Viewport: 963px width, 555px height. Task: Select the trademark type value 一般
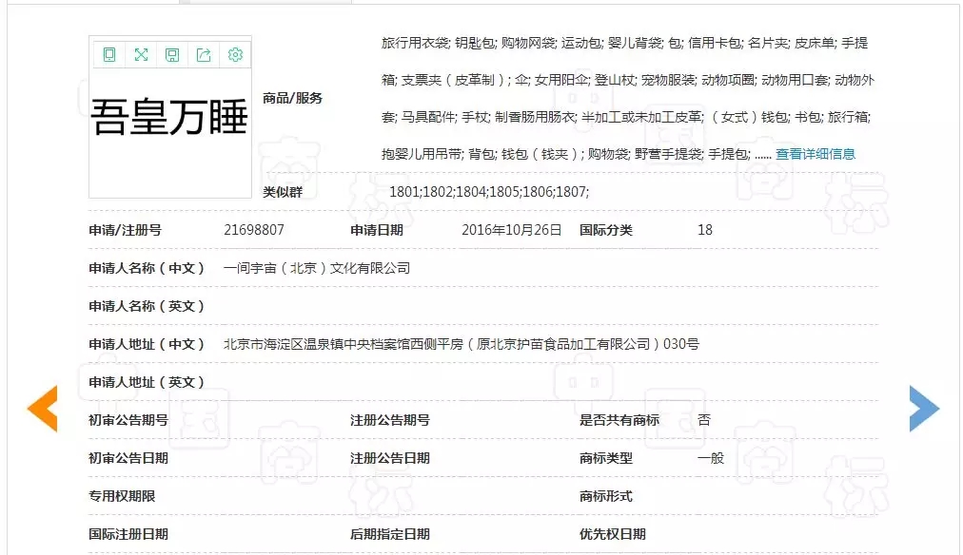[x=711, y=458]
